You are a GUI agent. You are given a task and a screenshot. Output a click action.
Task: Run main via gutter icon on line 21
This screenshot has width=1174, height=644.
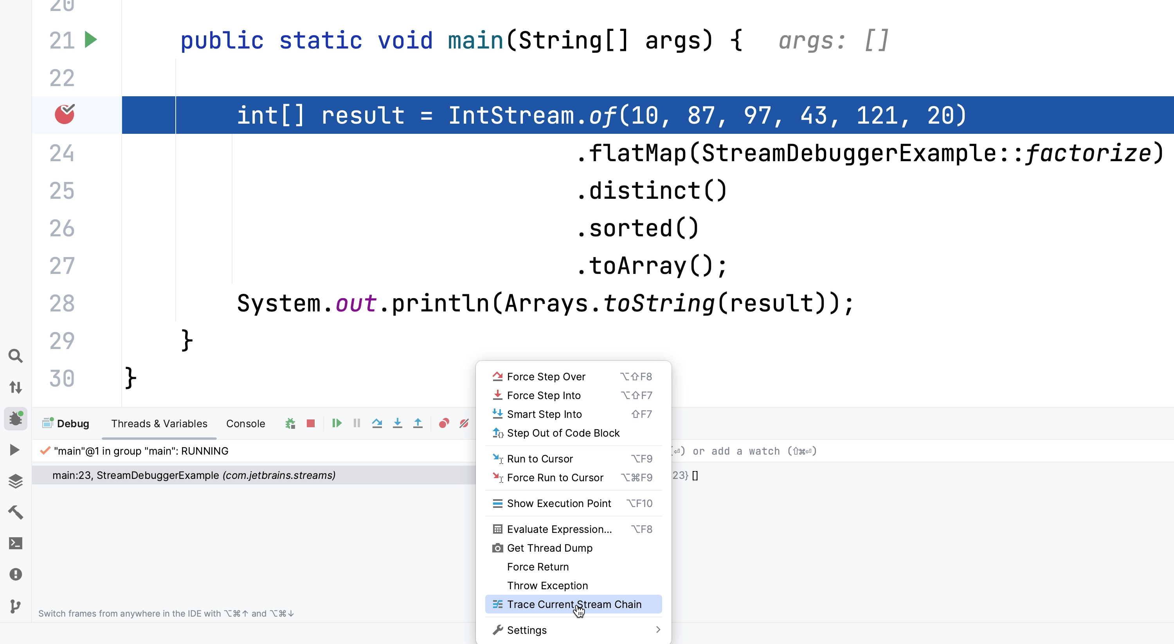pos(91,40)
